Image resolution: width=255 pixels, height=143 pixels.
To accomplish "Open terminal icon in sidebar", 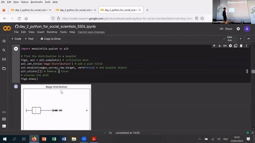I will (4, 126).
